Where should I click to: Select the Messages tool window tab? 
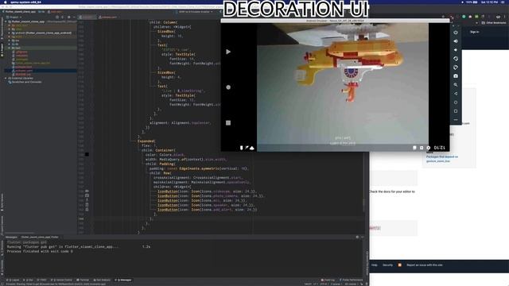(x=124, y=280)
